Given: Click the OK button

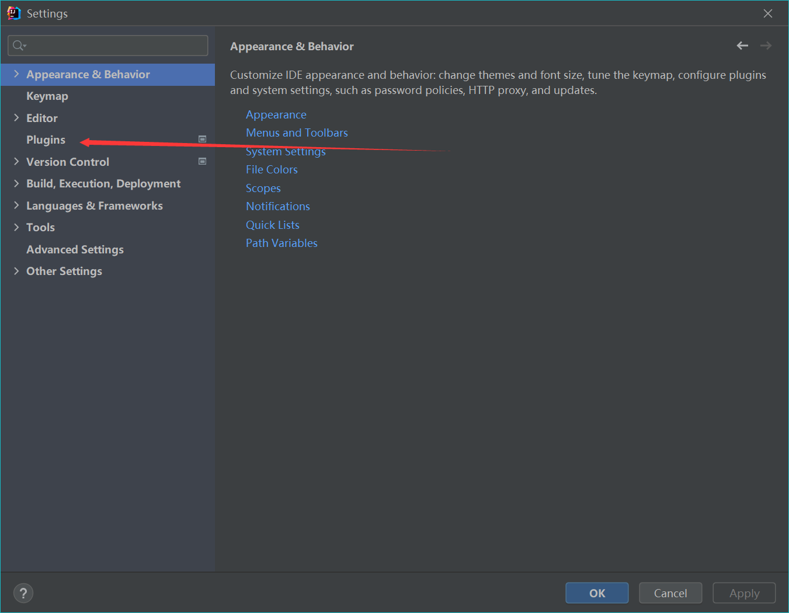Looking at the screenshot, I should 597,593.
